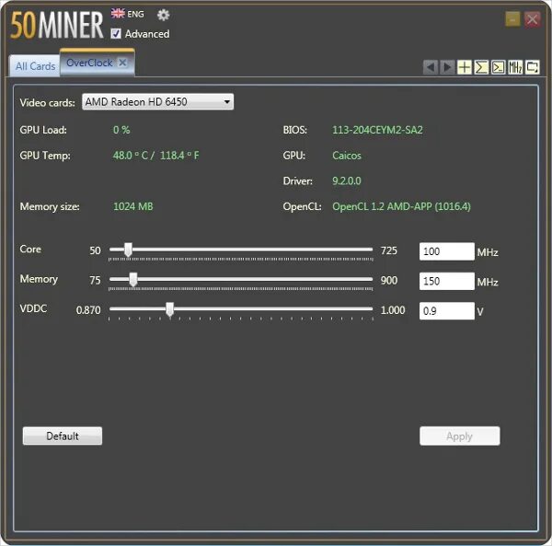
Task: Click OpenCL 1.2 AMD-APP value
Action: [x=401, y=206]
